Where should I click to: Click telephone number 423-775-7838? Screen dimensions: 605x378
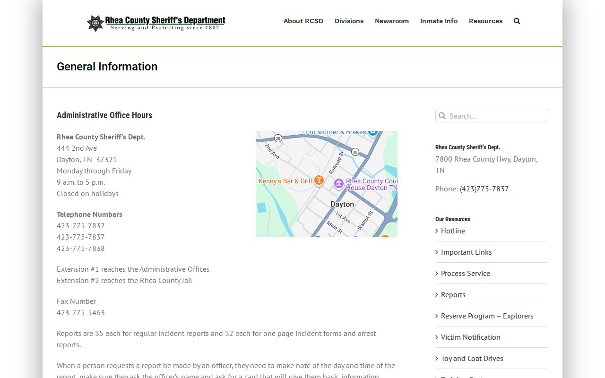[81, 248]
